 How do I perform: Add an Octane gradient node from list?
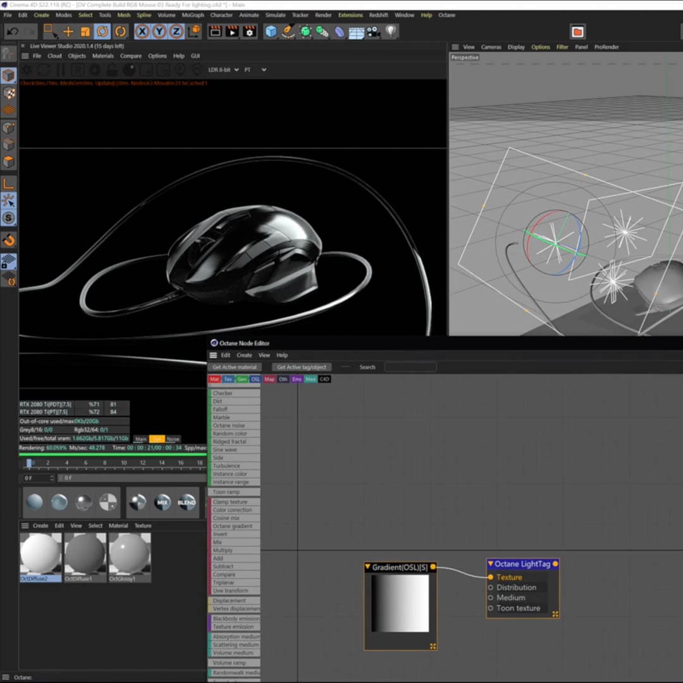tap(233, 526)
